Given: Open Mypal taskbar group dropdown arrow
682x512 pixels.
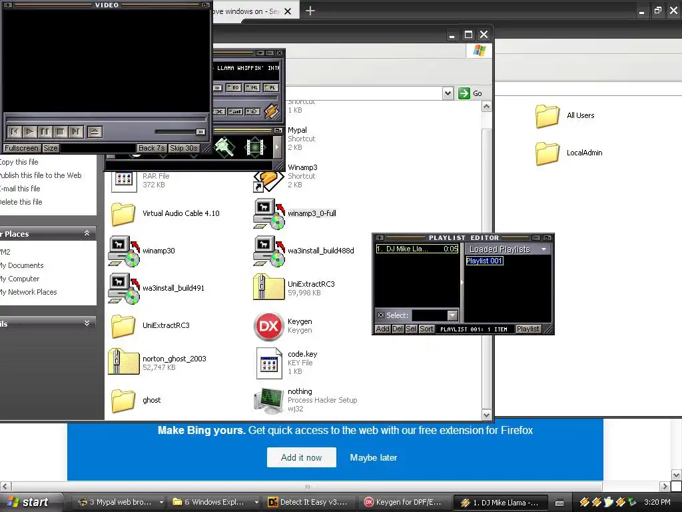Looking at the screenshot, I should point(161,502).
